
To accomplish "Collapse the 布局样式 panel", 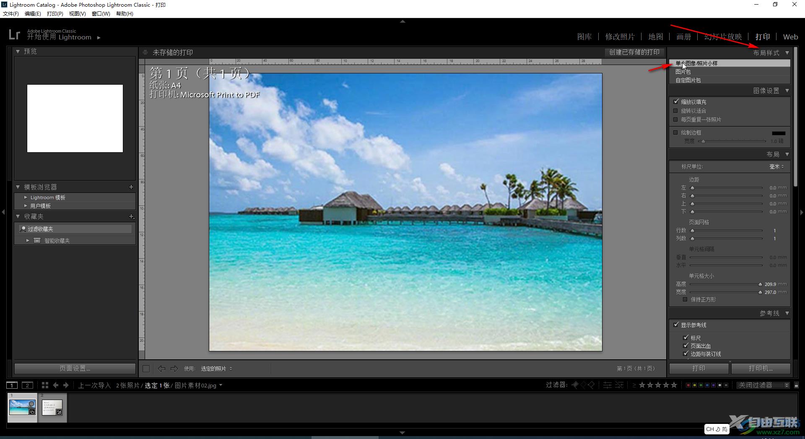I will pos(787,53).
